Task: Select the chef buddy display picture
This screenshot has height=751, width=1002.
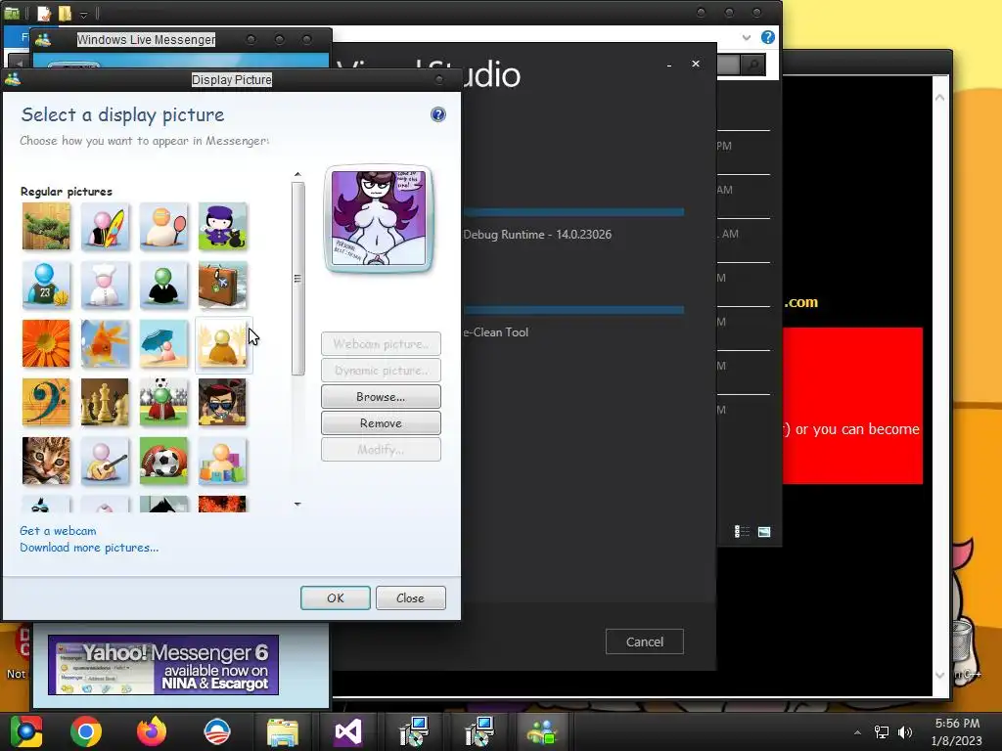Action: pos(105,285)
